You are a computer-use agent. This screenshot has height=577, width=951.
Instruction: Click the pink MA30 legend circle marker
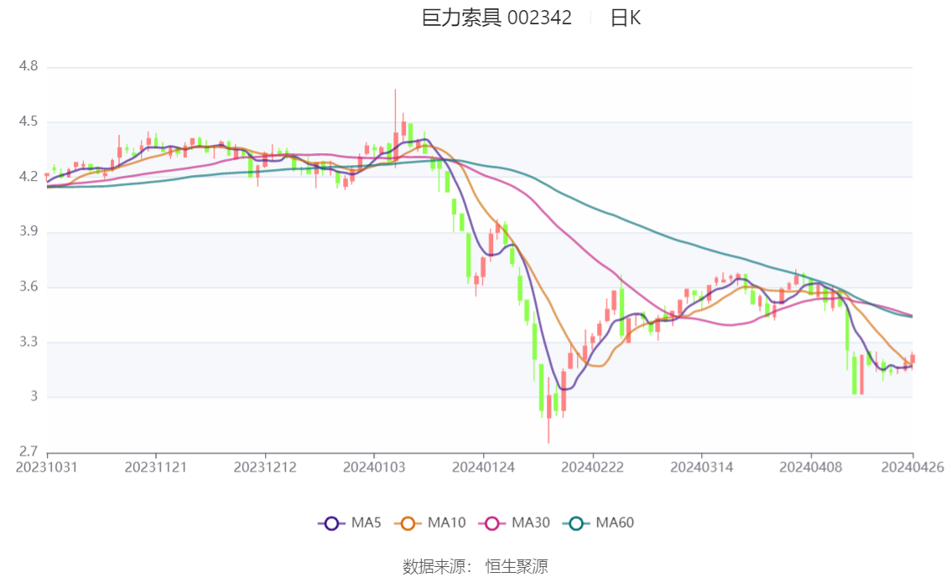(492, 523)
